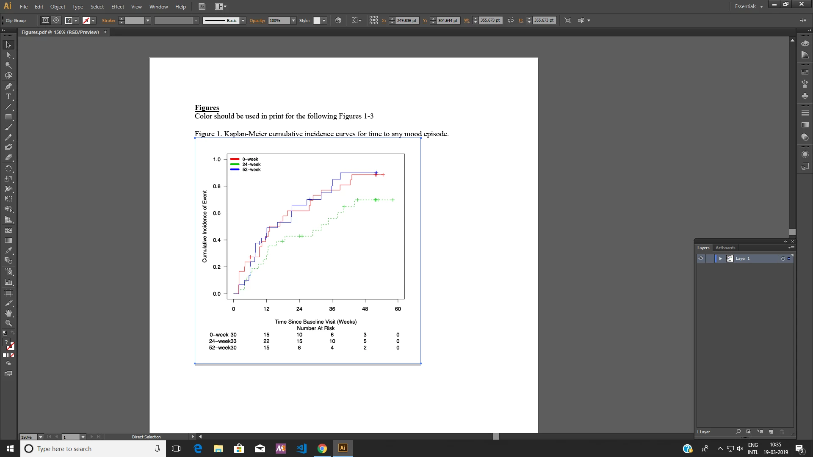
Task: Click the Opacity label link
Action: coord(257,20)
